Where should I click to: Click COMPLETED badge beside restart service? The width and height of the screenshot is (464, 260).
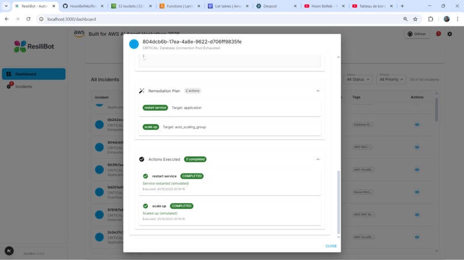click(x=192, y=176)
